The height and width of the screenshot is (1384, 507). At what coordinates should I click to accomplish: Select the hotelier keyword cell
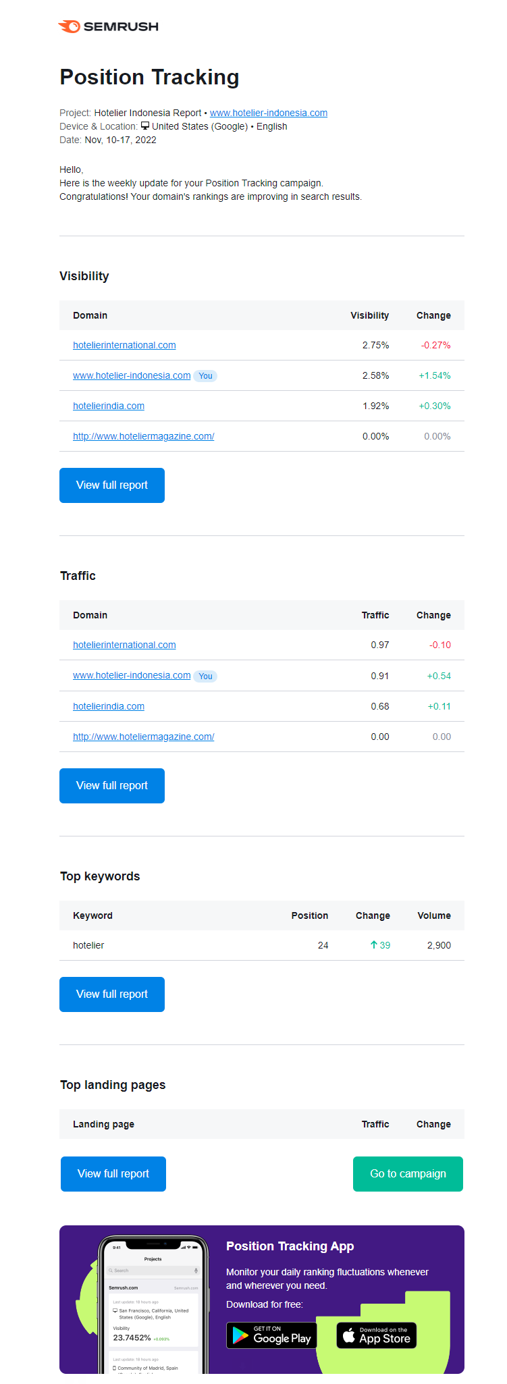(88, 945)
